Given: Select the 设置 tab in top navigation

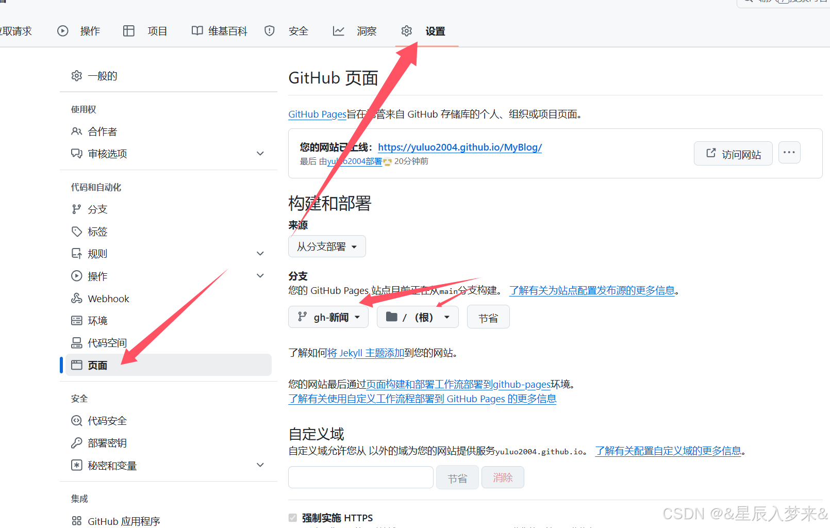Looking at the screenshot, I should (435, 31).
